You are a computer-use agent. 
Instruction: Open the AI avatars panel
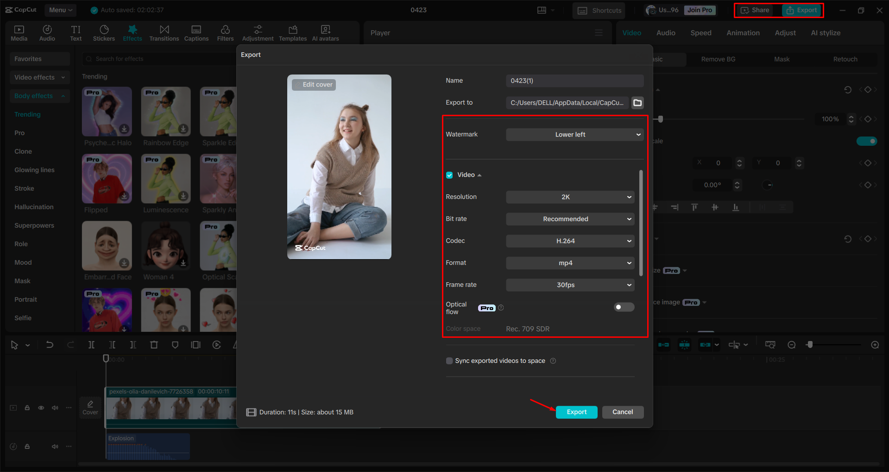pos(325,33)
